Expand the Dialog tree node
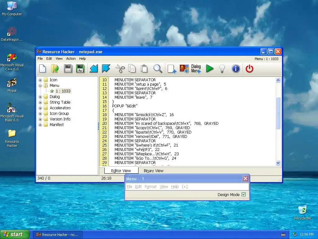 click(x=40, y=97)
